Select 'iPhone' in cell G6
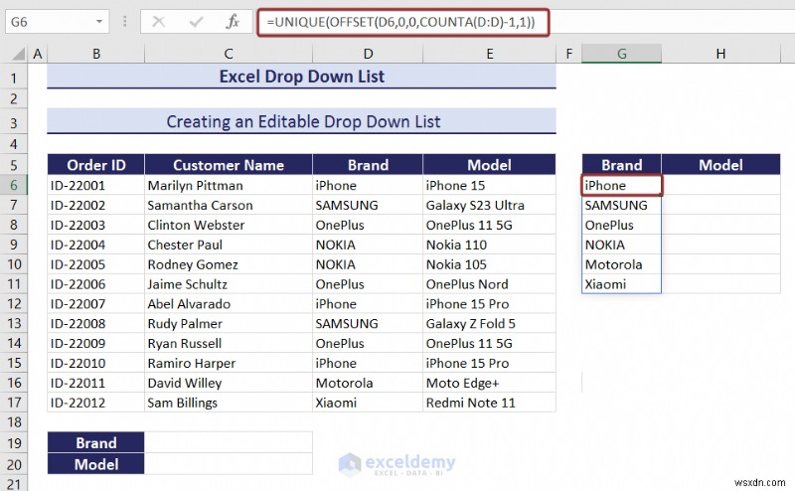Viewport: 795px width, 491px height. tap(622, 185)
